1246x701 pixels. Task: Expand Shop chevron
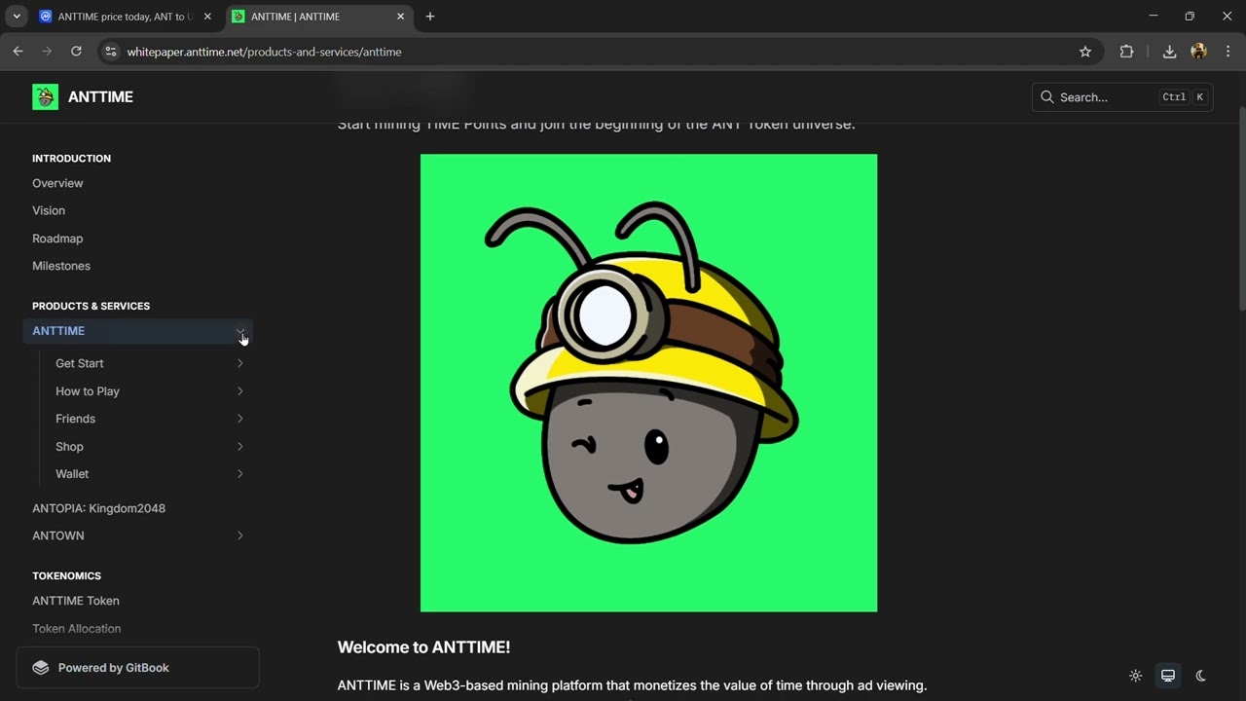[x=239, y=447]
